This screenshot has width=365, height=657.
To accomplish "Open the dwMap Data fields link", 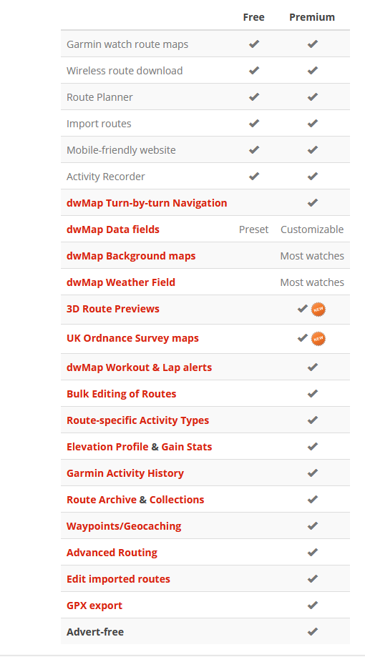I will [x=113, y=229].
